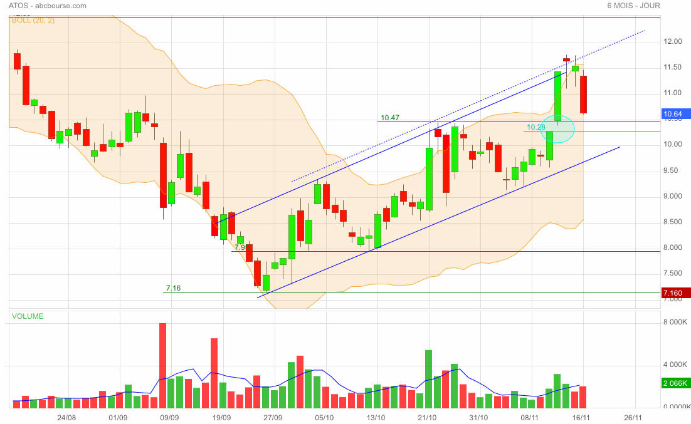Click the cyan ellipse gap annotation
The image size is (691, 424).
[557, 128]
